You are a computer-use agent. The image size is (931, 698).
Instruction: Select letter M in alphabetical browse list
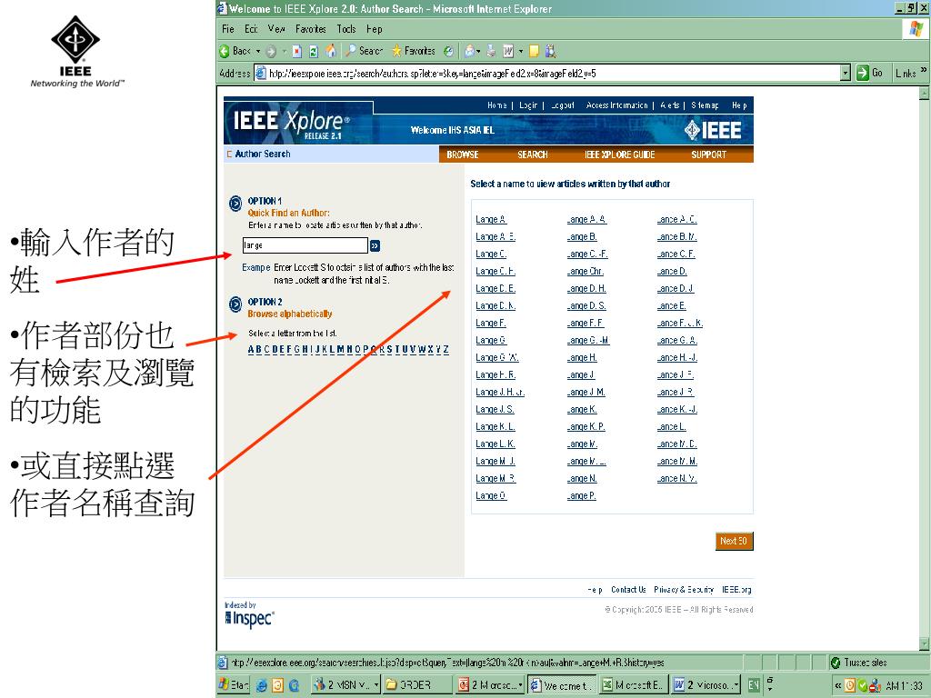pos(342,349)
